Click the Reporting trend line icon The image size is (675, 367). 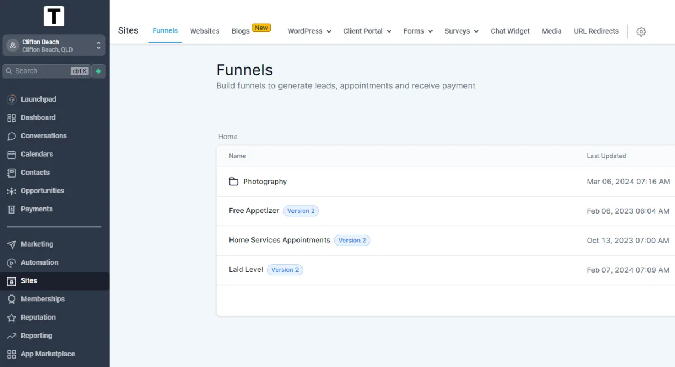11,336
